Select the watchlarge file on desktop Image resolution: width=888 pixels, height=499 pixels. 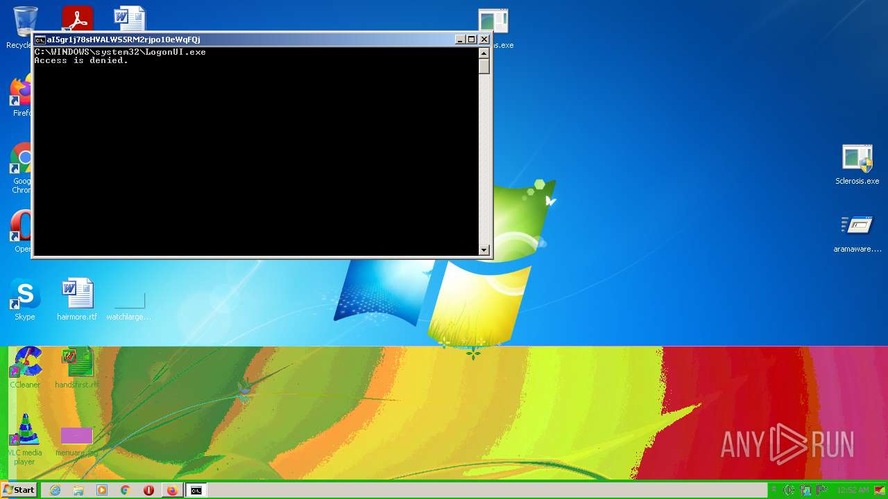pos(129,305)
